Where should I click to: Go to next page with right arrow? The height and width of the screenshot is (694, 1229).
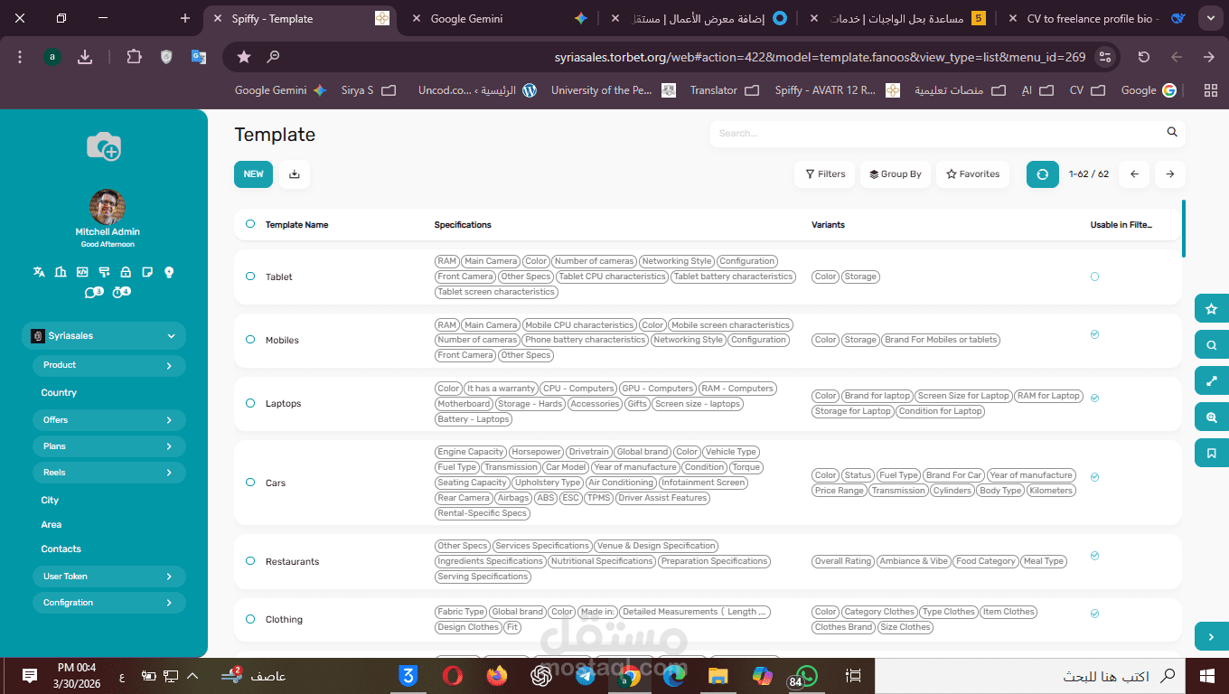click(x=1170, y=174)
